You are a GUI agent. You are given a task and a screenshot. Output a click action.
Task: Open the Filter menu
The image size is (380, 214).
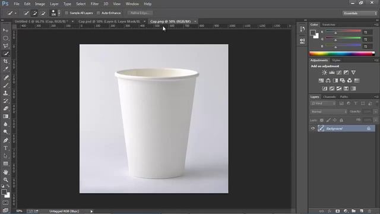[x=94, y=4]
